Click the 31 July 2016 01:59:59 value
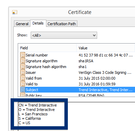The image size is (135, 131). 97,84
